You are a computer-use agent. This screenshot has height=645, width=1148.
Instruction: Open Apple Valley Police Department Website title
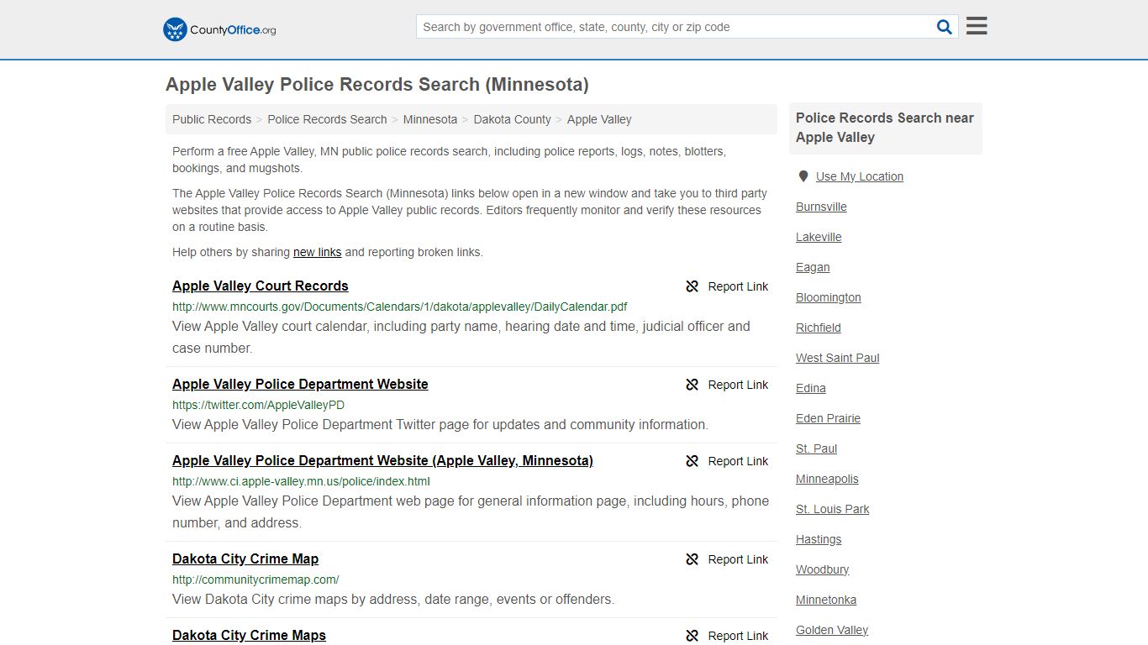click(x=300, y=384)
